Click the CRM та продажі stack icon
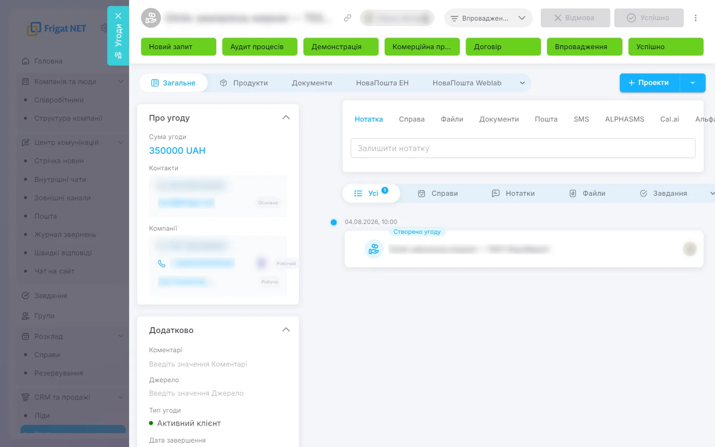 [25, 397]
